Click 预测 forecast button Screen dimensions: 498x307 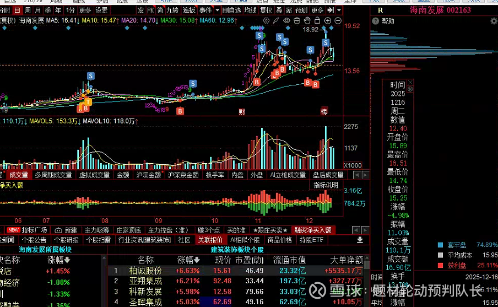coord(301,10)
